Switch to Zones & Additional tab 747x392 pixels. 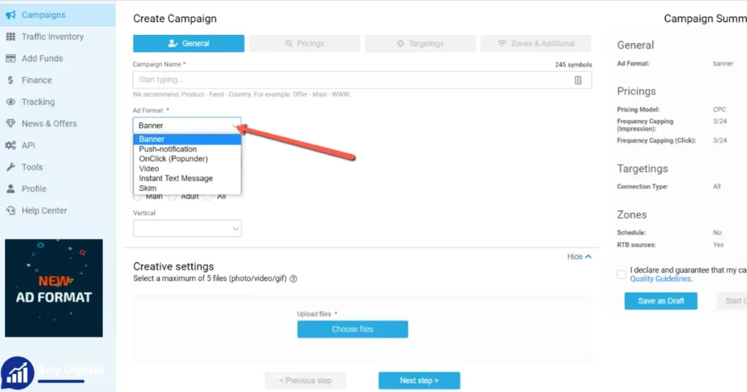pos(536,43)
